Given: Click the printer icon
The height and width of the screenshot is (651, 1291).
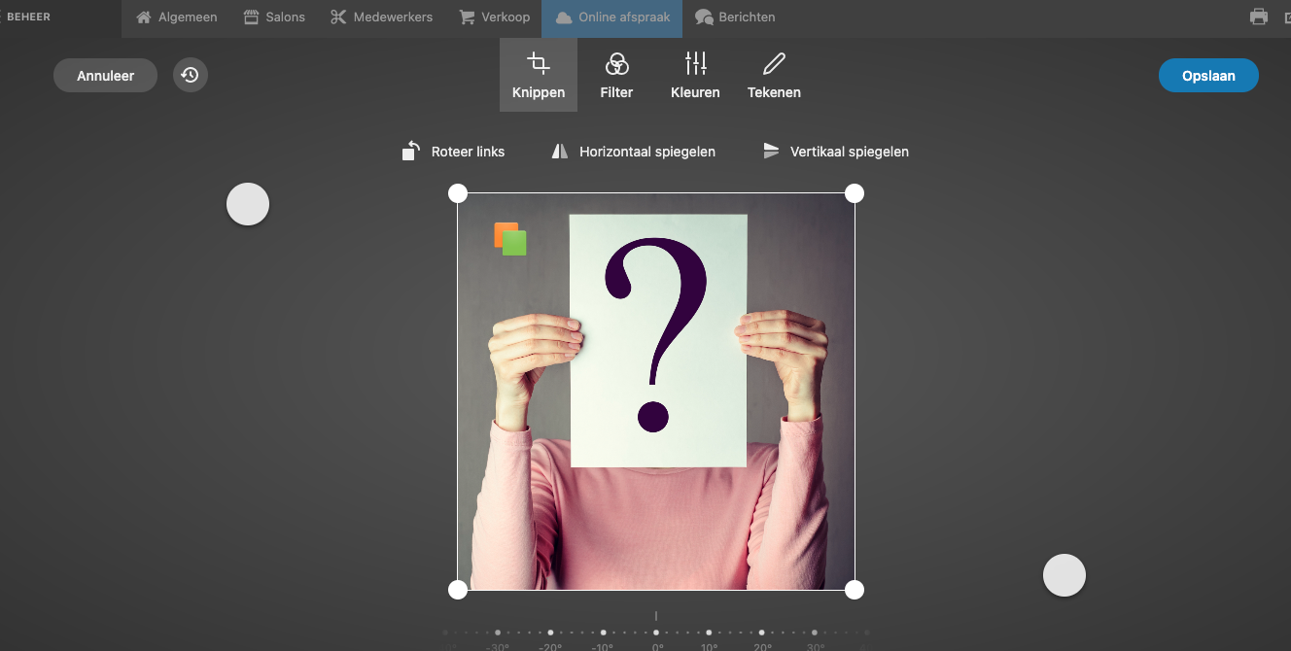Looking at the screenshot, I should (x=1259, y=17).
